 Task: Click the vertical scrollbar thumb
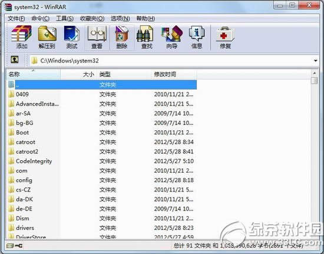tap(315, 80)
